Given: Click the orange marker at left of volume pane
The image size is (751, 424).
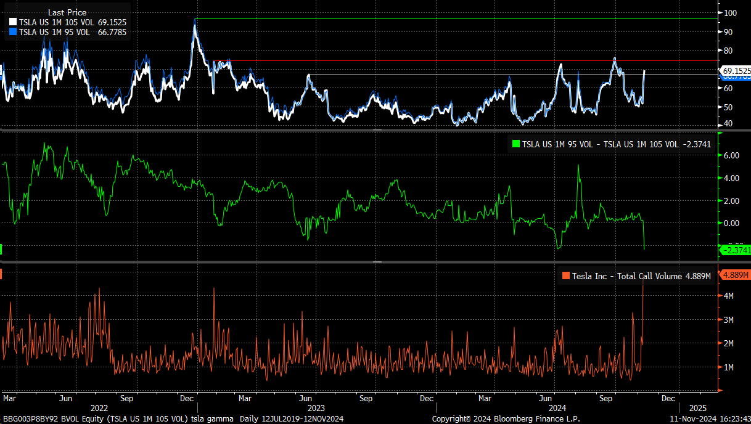Looking at the screenshot, I should coord(1,274).
